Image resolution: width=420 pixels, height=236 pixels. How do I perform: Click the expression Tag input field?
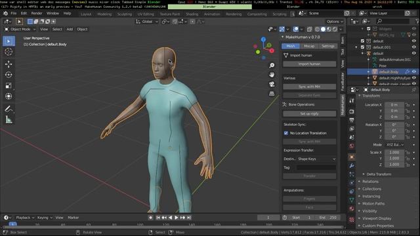pyautogui.click(x=316, y=168)
